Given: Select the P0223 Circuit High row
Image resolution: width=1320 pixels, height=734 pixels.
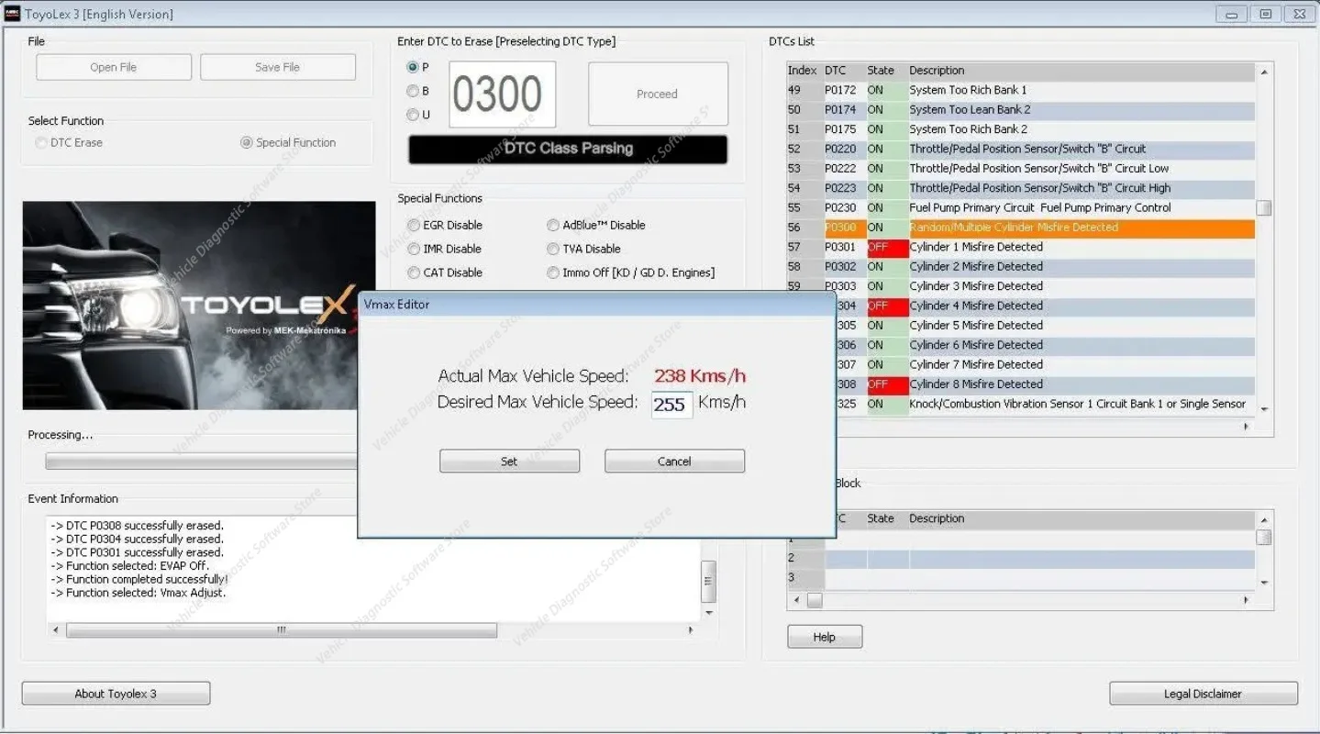Looking at the screenshot, I should coord(1020,188).
